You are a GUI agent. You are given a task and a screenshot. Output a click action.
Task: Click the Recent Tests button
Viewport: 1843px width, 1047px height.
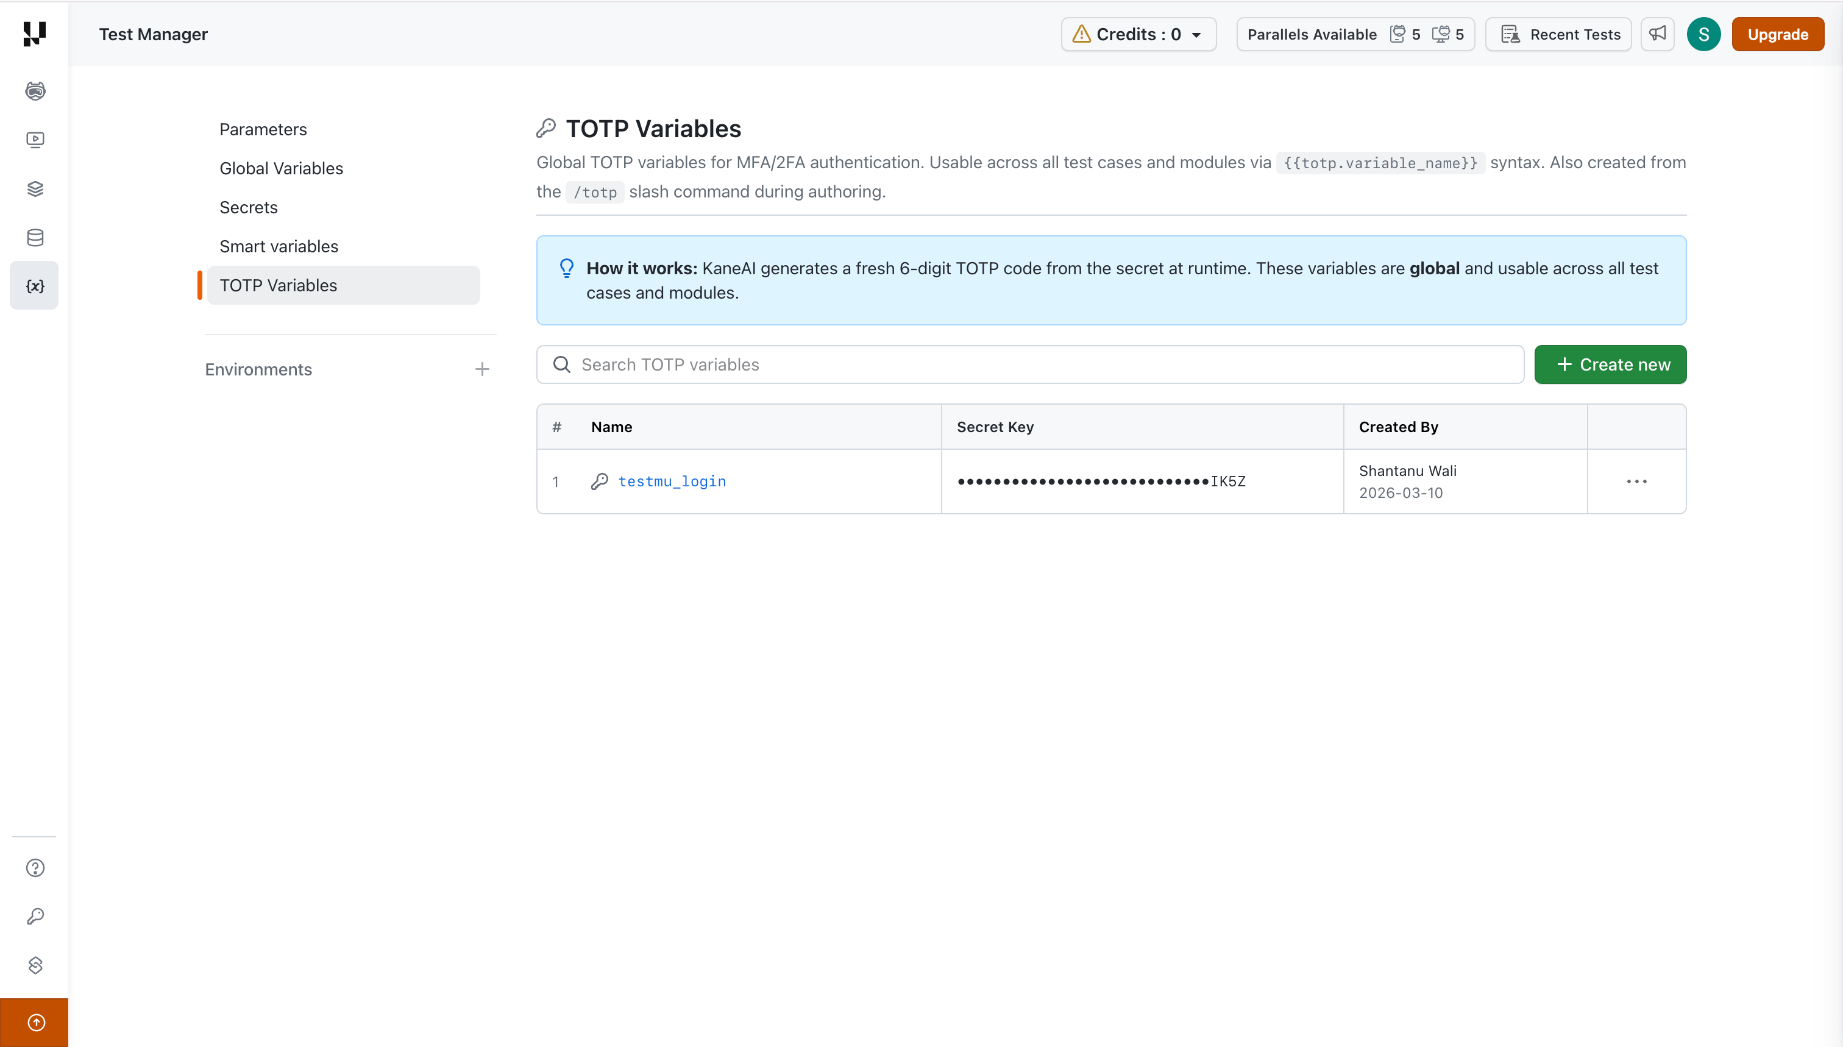click(x=1558, y=34)
